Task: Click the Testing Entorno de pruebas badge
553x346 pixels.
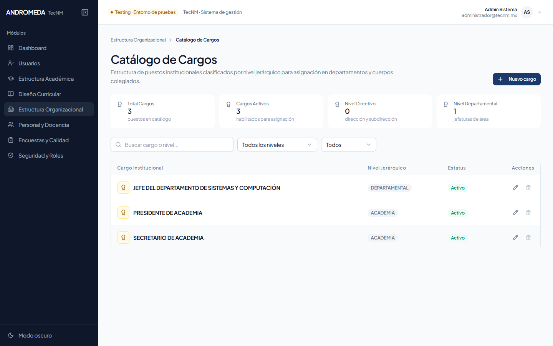Action: [143, 12]
